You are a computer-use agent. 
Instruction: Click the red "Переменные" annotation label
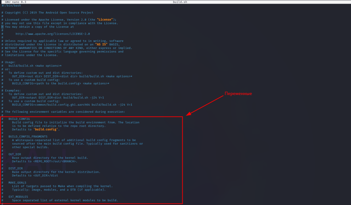tap(238, 94)
